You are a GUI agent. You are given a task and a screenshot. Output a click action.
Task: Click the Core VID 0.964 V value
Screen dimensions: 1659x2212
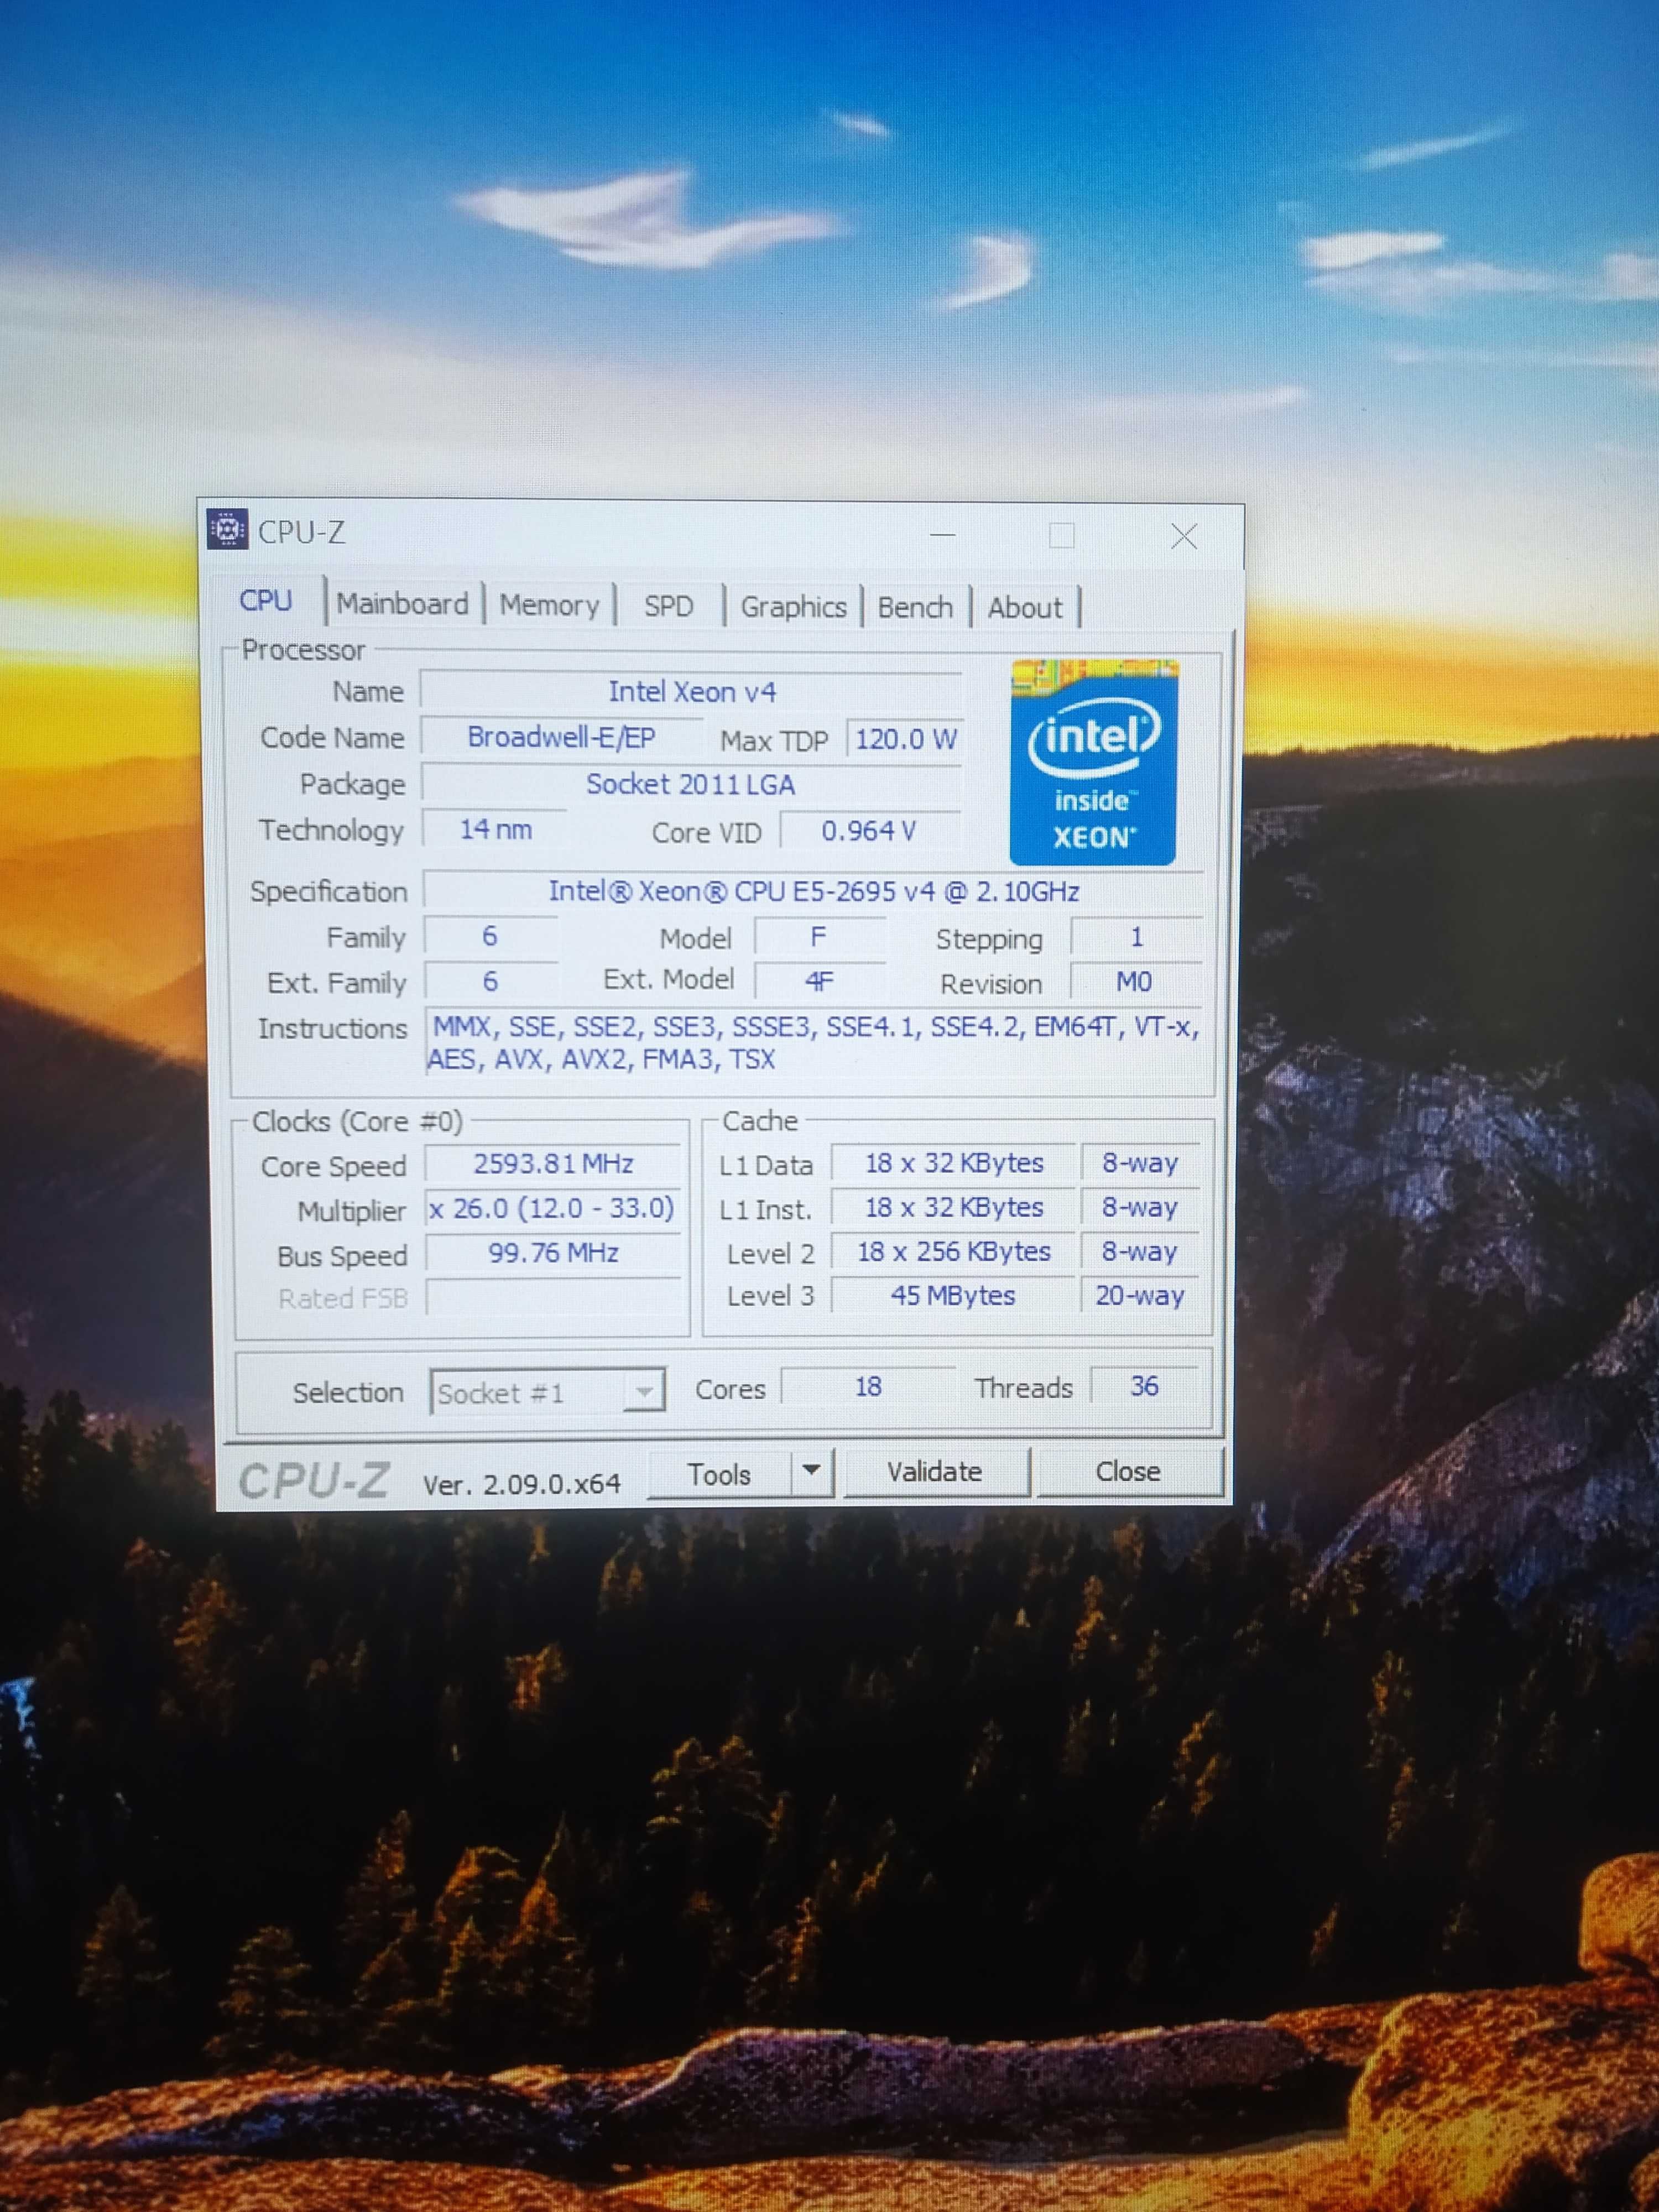(x=869, y=831)
